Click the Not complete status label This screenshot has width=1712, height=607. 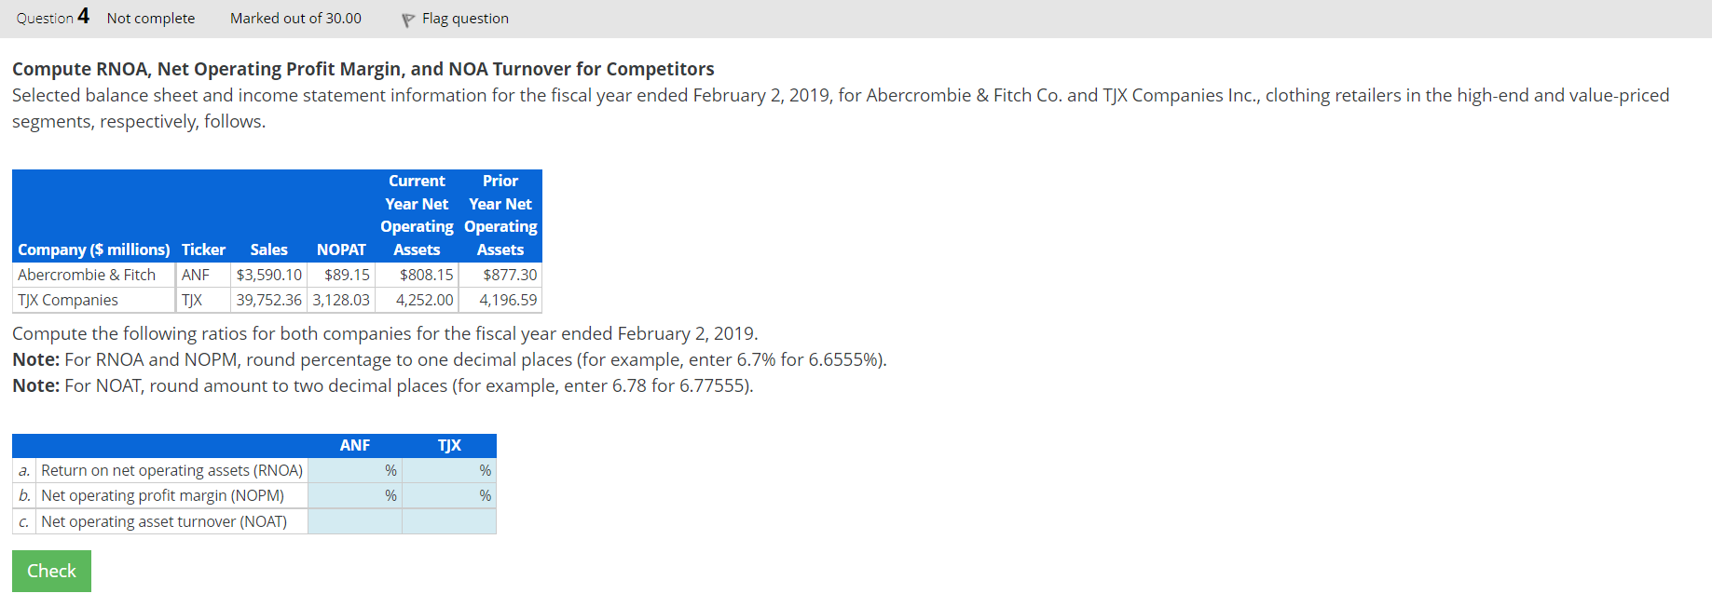coord(150,18)
